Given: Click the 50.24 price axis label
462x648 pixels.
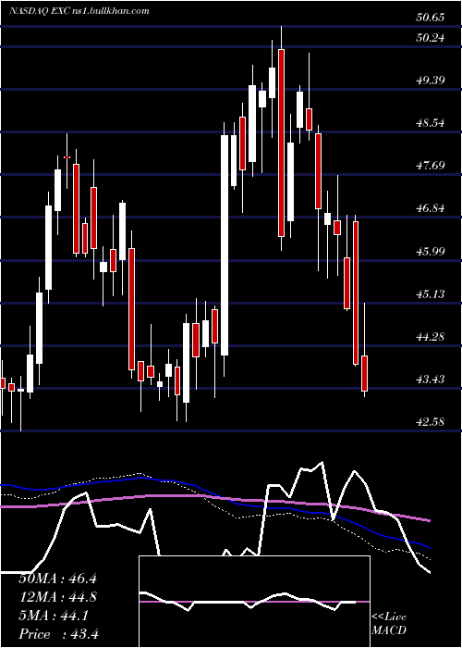Looking at the screenshot, I should 431,38.
